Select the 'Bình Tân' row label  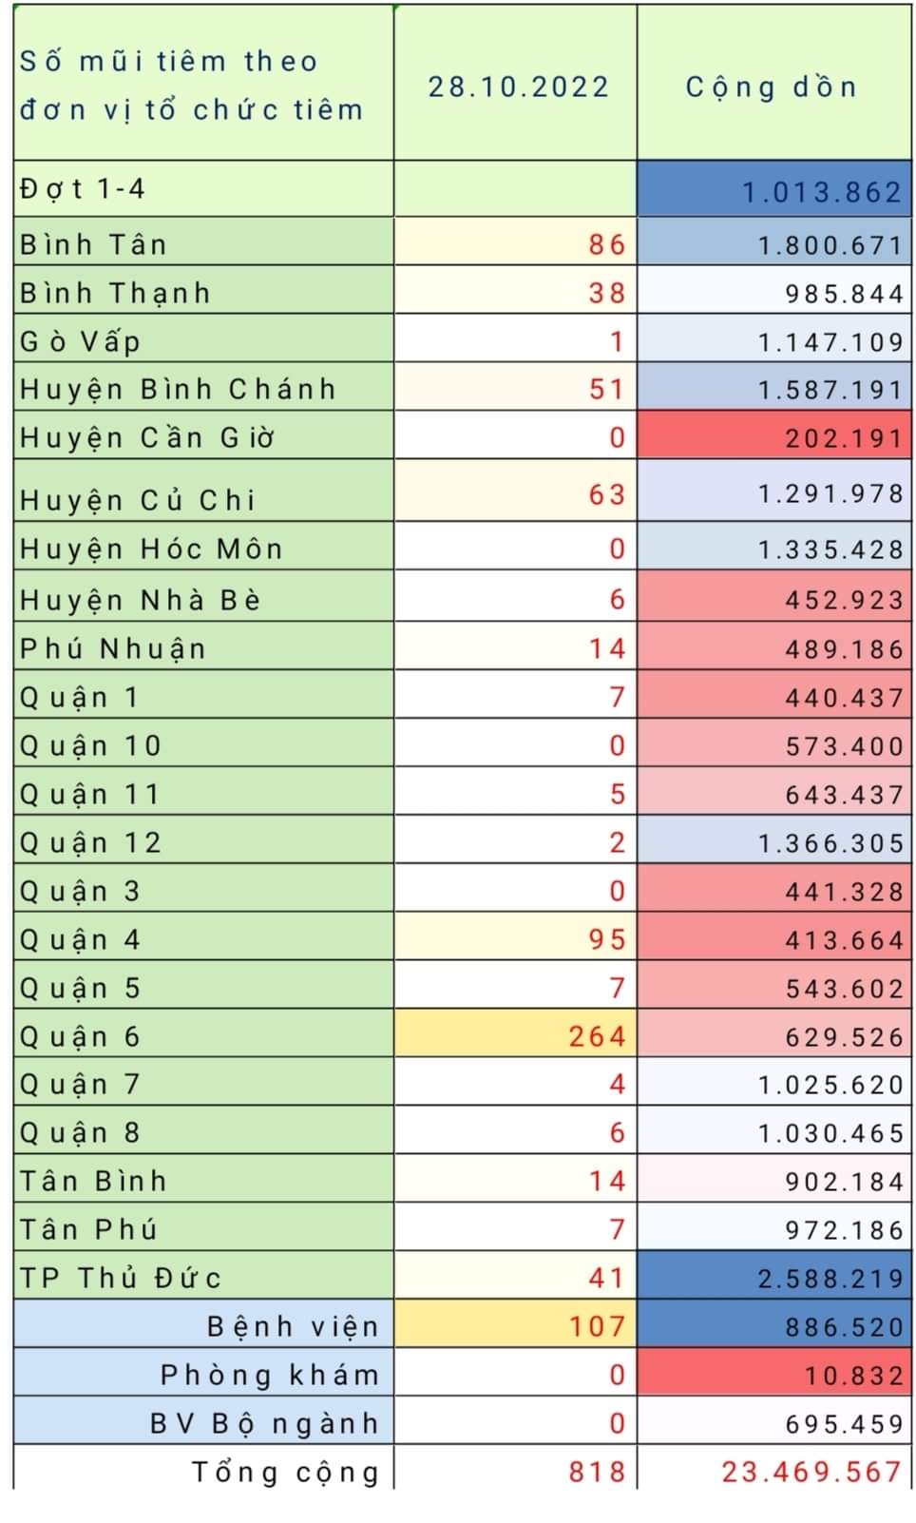point(94,244)
